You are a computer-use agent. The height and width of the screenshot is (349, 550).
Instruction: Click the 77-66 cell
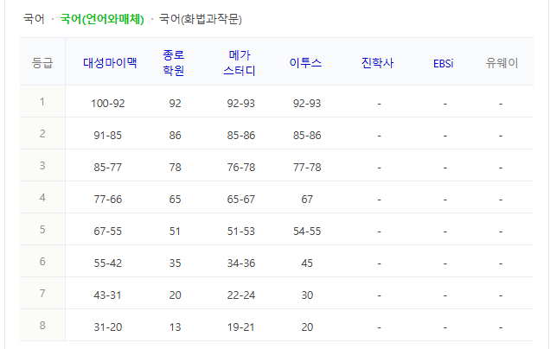(108, 199)
